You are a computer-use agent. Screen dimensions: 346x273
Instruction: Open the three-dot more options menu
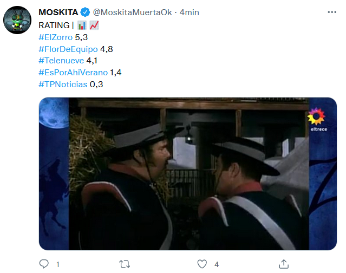point(332,12)
